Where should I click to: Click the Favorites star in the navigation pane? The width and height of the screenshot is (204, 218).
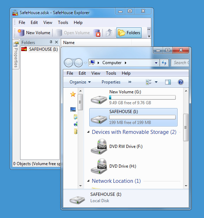[x=73, y=94]
